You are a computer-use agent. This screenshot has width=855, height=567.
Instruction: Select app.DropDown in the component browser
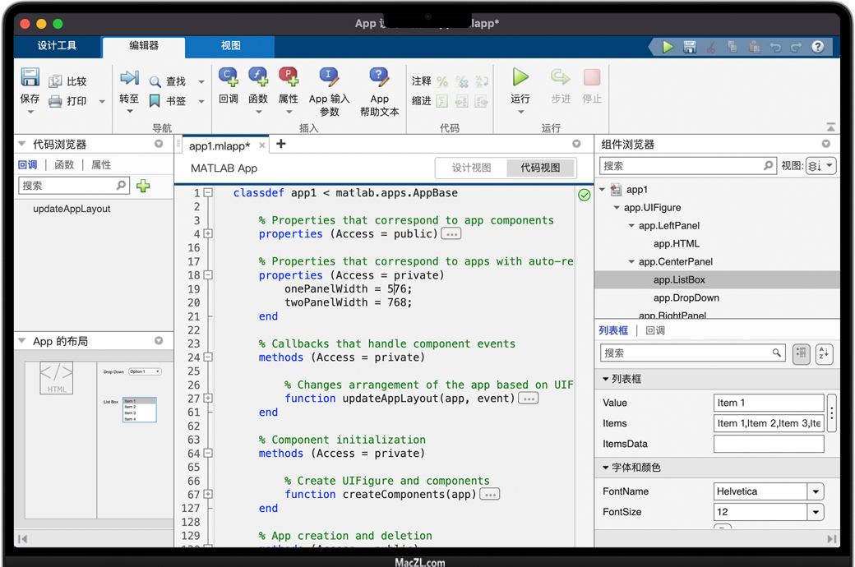tap(686, 298)
